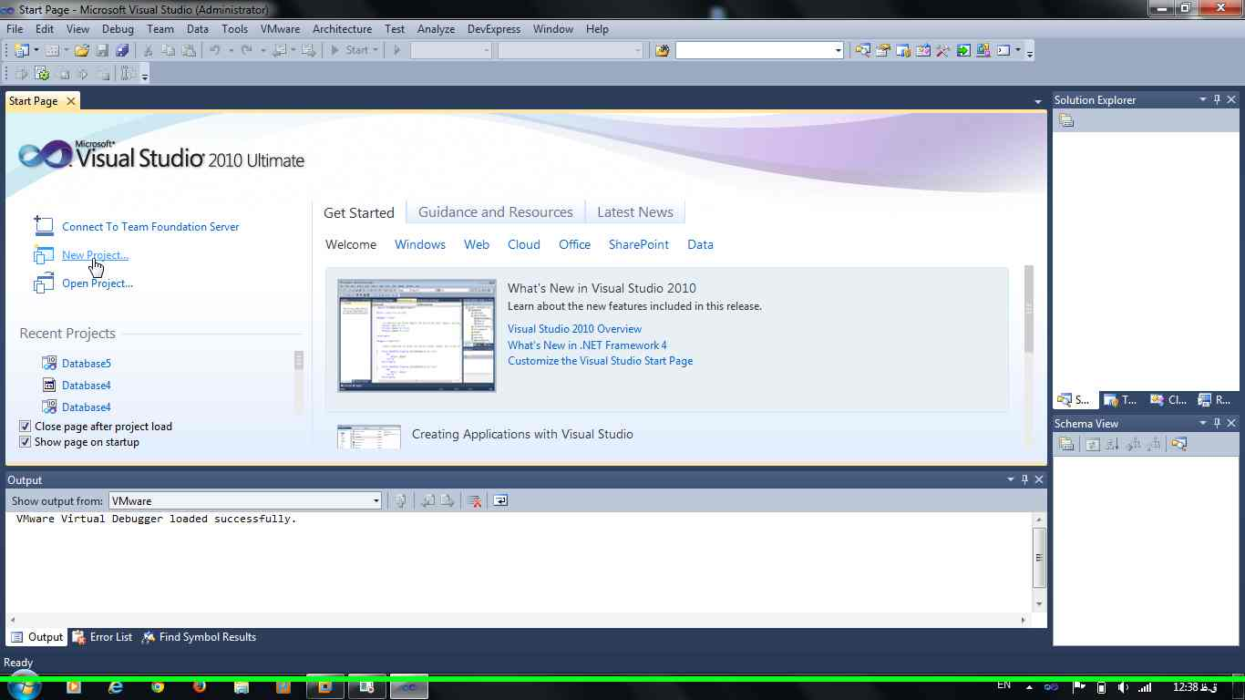This screenshot has width=1245, height=700.
Task: Switch to the Error List tab
Action: pyautogui.click(x=102, y=637)
